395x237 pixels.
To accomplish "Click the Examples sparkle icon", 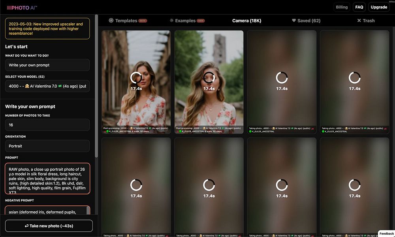I will tap(171, 21).
